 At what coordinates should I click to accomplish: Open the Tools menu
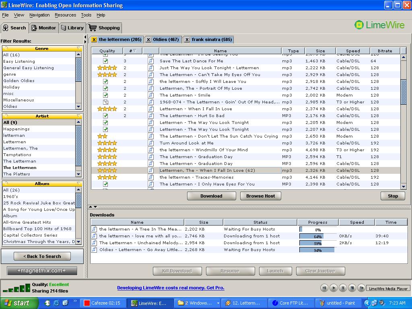pyautogui.click(x=86, y=15)
